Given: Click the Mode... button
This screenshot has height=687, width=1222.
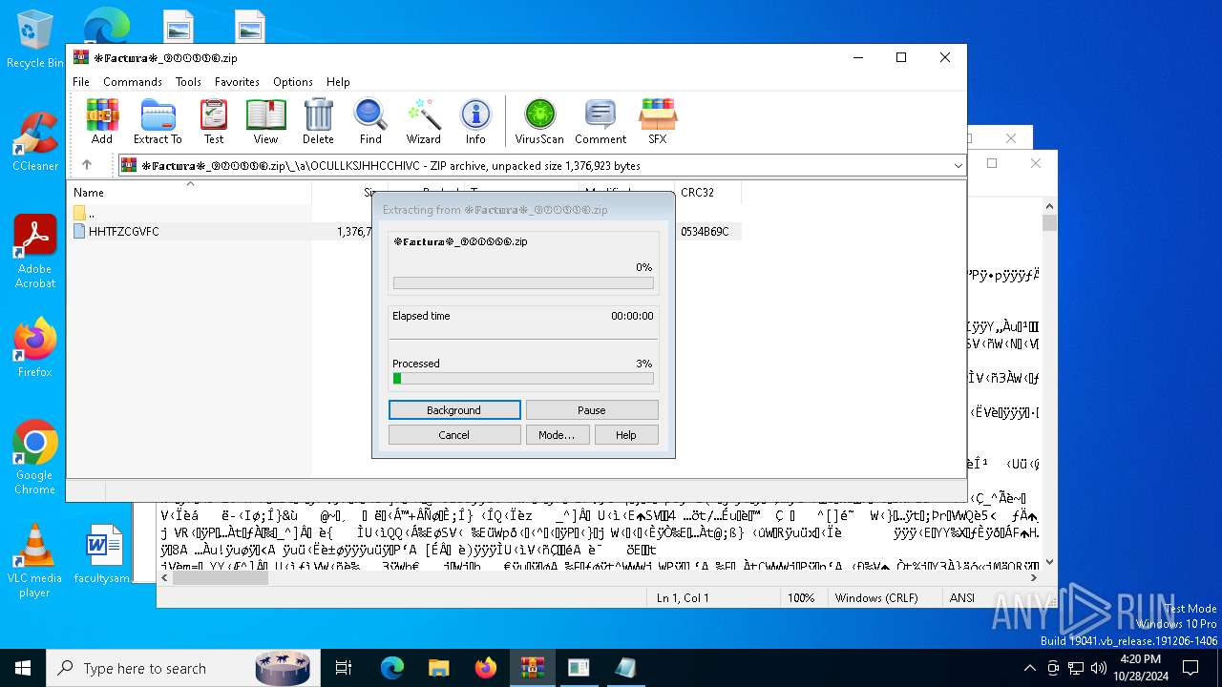Looking at the screenshot, I should [557, 435].
